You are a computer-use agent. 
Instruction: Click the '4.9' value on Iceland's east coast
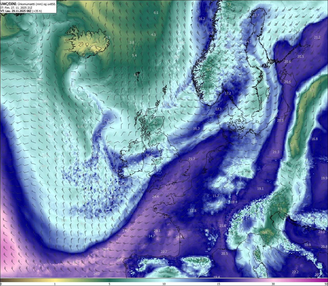pos(108,37)
